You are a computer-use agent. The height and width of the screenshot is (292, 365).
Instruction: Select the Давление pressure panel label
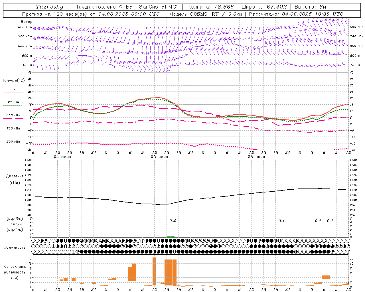click(15, 176)
